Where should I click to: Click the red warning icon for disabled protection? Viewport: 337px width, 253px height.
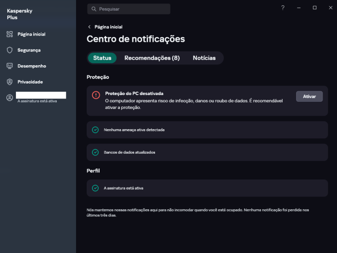[x=96, y=95]
